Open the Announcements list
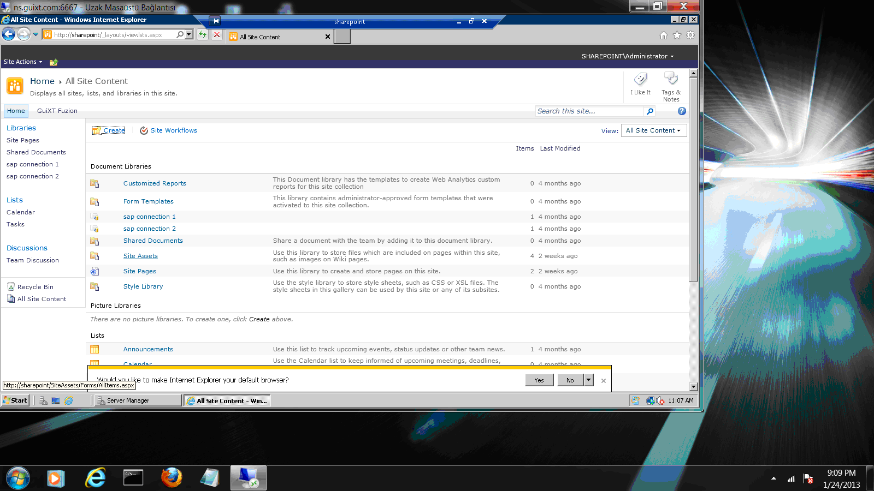 (x=148, y=349)
